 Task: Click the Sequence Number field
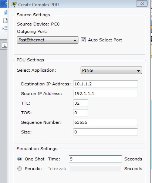point(105,122)
